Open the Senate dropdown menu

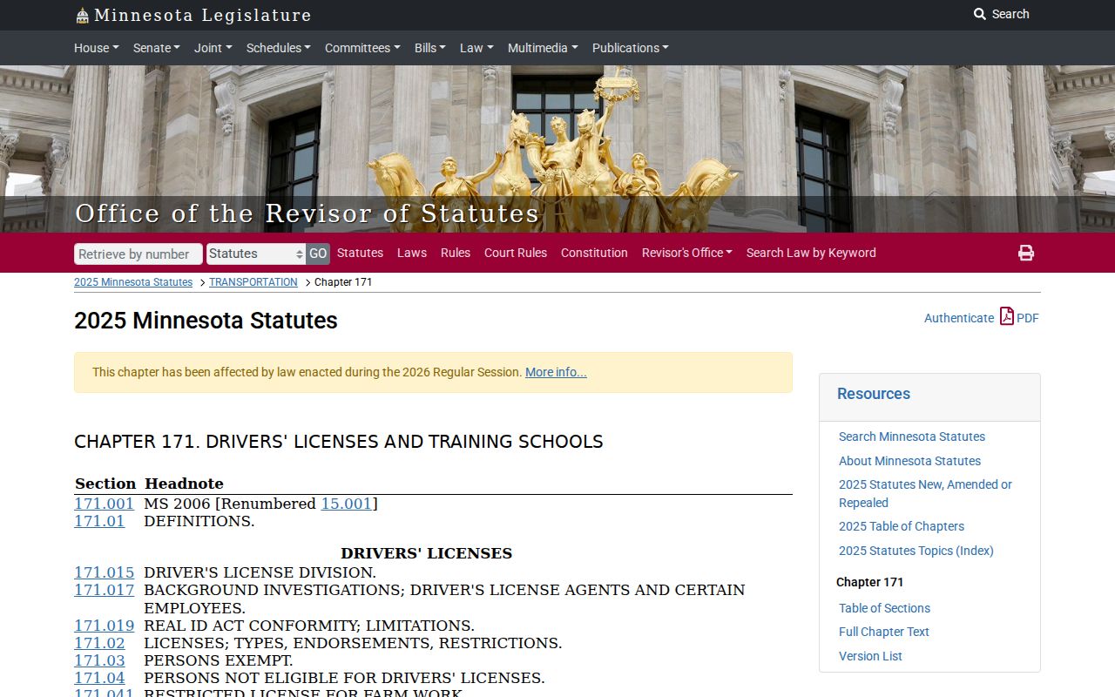pos(157,48)
